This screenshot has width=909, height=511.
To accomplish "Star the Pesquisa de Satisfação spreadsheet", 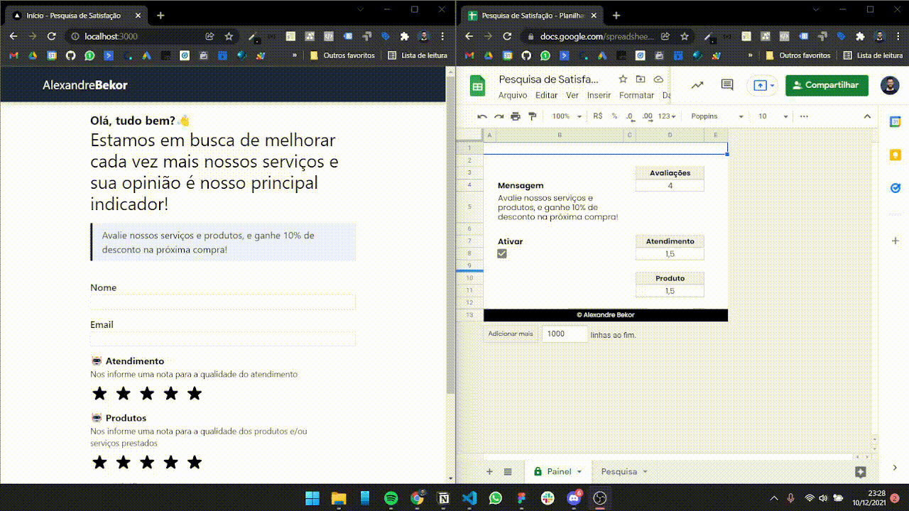I will coord(623,79).
